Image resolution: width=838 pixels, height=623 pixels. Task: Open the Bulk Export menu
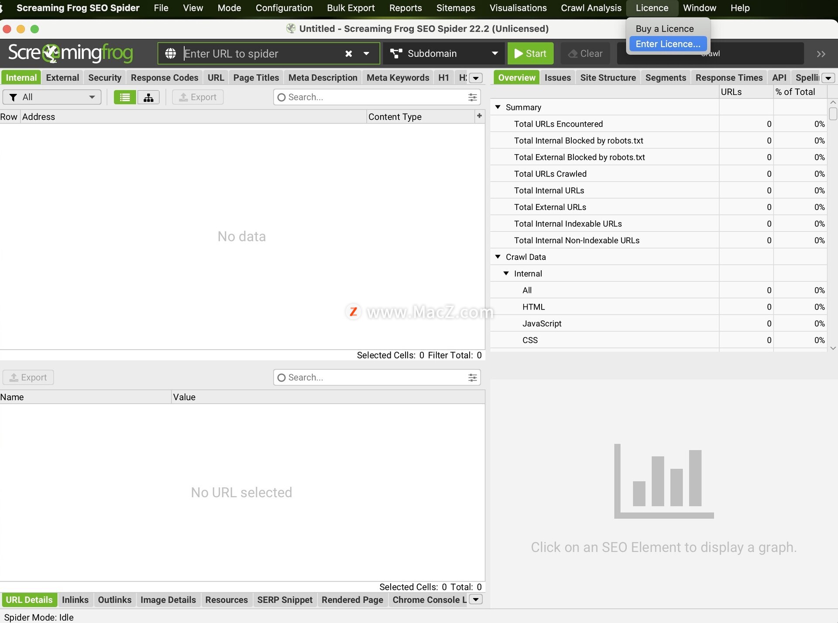pos(351,8)
